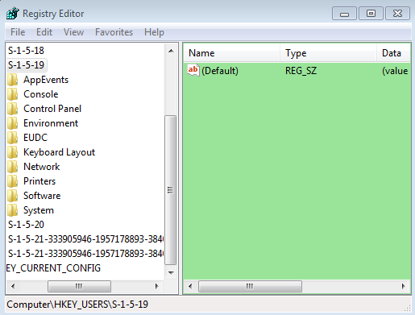The height and width of the screenshot is (315, 415).
Task: Minimize the Registry Editor window
Action: (344, 14)
